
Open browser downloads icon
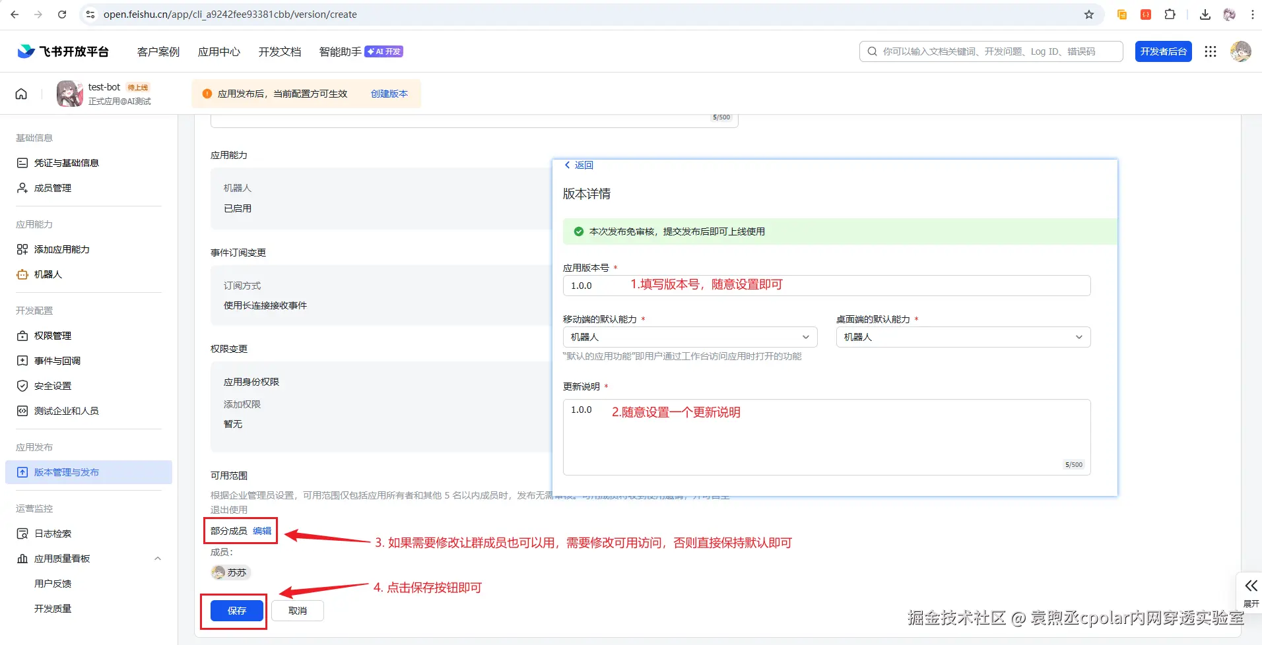[1205, 15]
